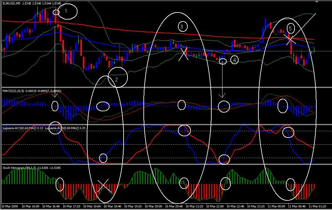
Task: Click the 10 Mar 17:20 time label
Action: [x=72, y=206]
